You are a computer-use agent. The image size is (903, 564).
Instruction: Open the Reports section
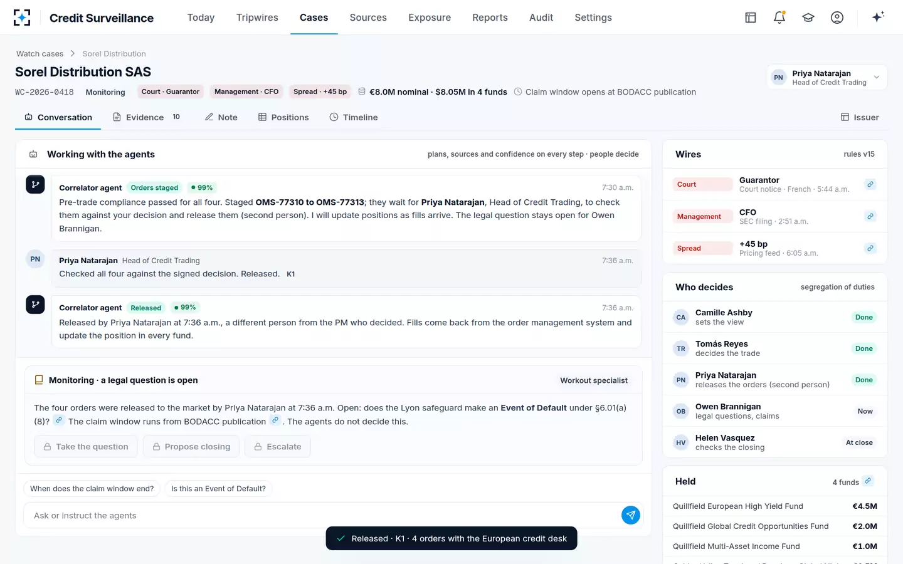pyautogui.click(x=490, y=18)
